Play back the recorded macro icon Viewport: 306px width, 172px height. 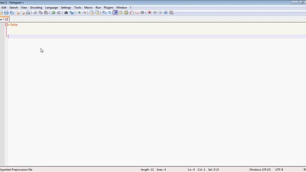click(161, 13)
